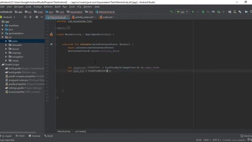Expand the mipmap folder arrow

click(x=6, y=52)
